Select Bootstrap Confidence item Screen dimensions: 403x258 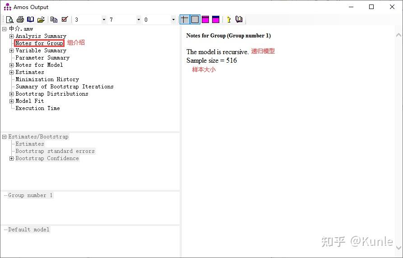47,158
